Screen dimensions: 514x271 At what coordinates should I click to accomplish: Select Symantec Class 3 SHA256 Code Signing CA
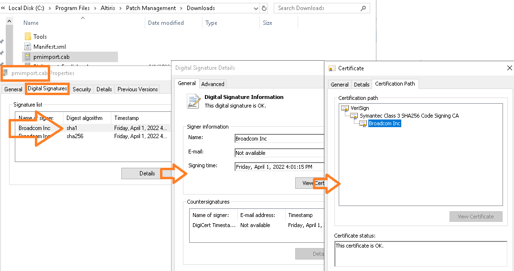click(x=409, y=116)
